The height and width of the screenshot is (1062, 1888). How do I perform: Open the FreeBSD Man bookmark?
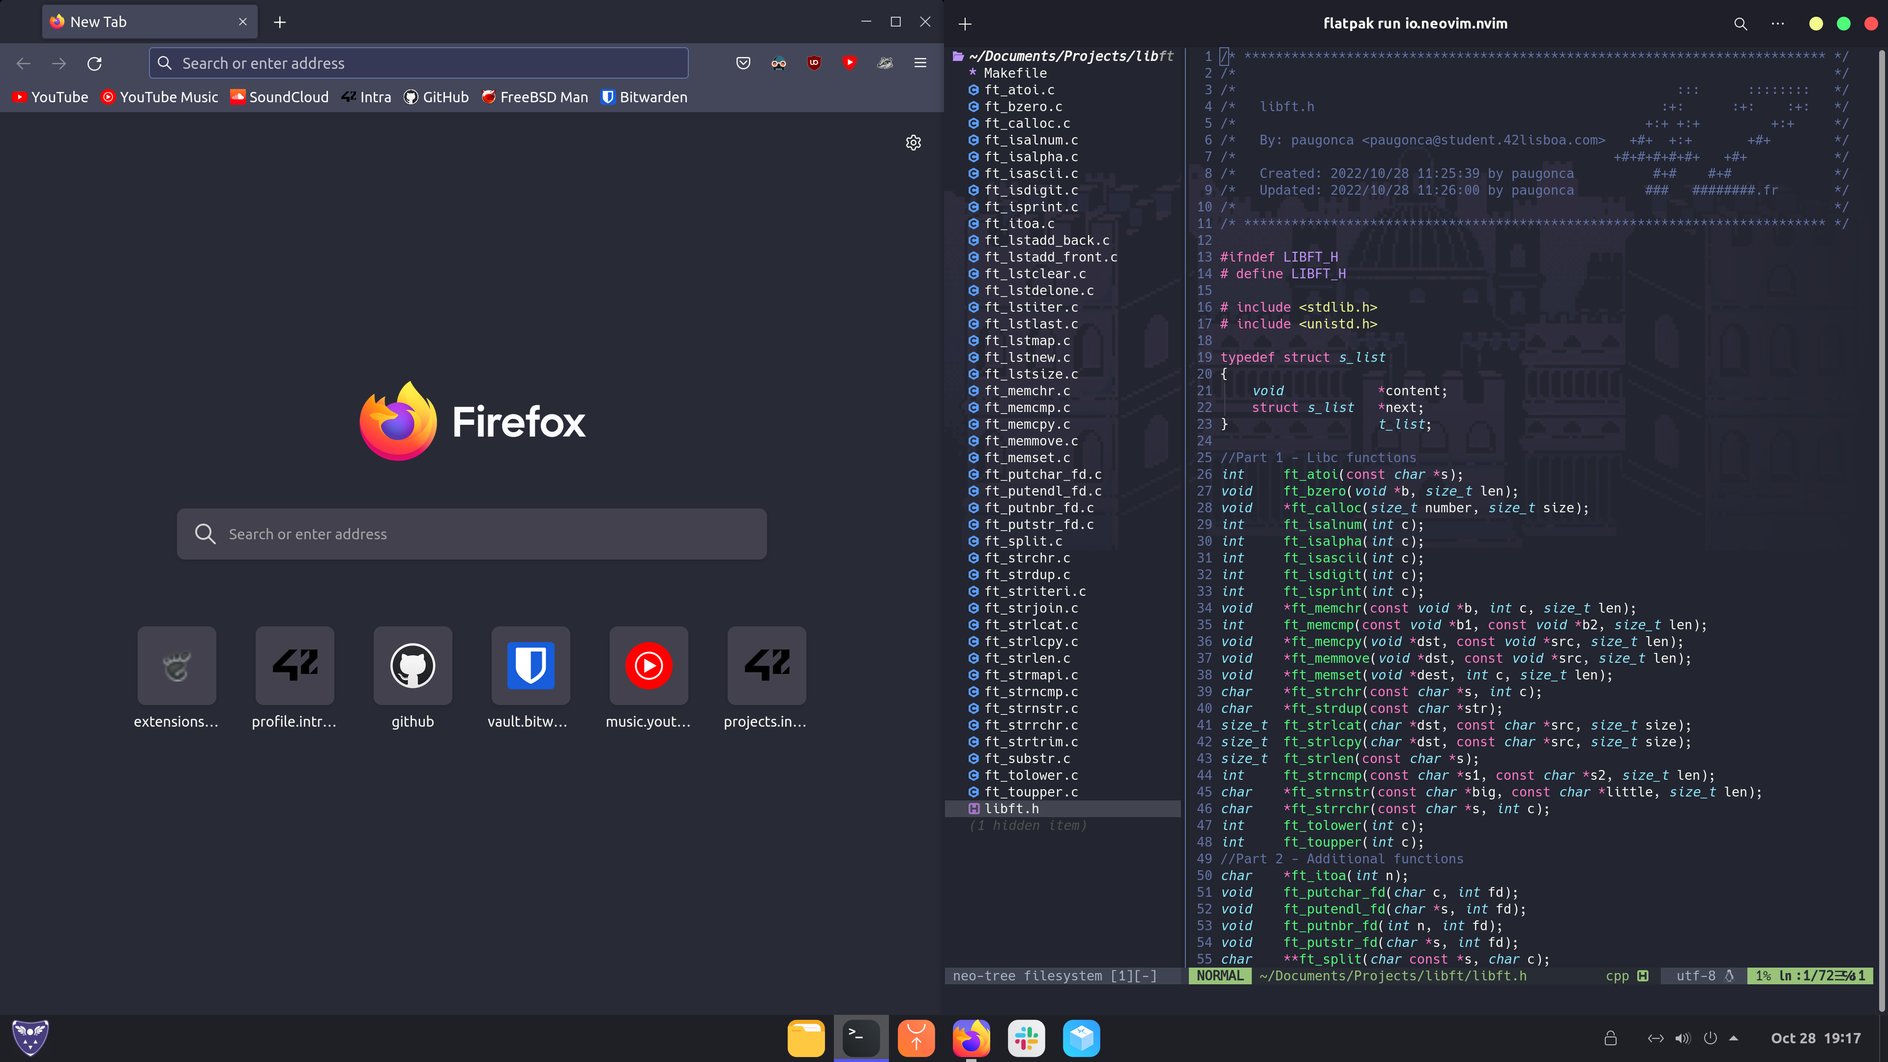click(535, 97)
